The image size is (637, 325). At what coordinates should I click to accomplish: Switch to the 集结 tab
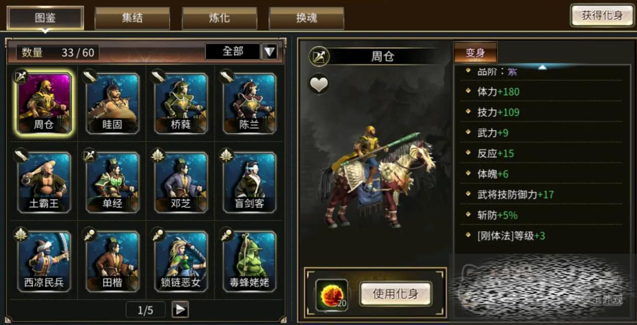pyautogui.click(x=132, y=18)
